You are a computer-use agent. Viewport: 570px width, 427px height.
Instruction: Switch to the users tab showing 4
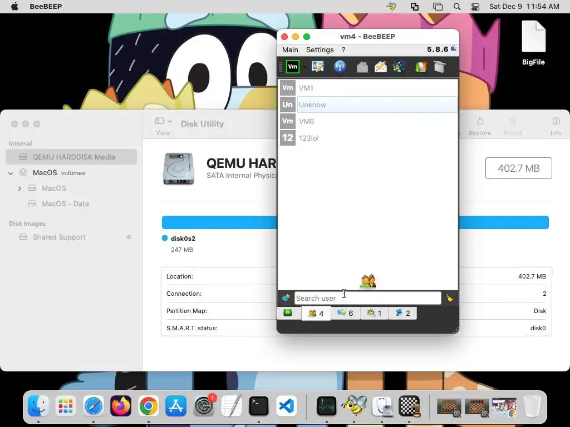(x=316, y=314)
